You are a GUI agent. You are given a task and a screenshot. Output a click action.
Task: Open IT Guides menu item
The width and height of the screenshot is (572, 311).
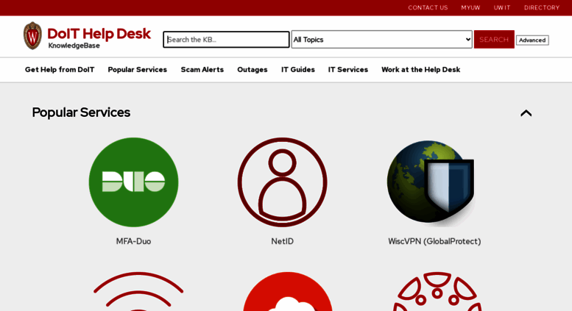[x=297, y=70]
